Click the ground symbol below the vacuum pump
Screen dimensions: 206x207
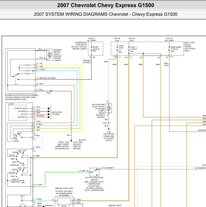pyautogui.click(x=108, y=129)
